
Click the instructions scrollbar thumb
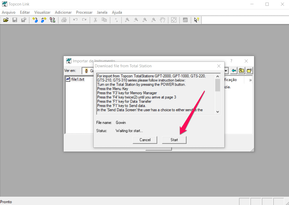point(218,85)
